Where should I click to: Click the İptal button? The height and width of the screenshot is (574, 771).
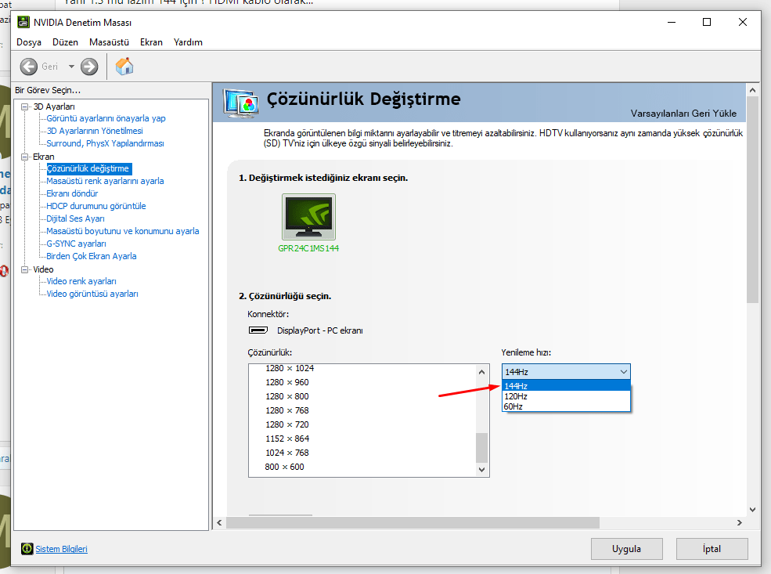coord(712,549)
